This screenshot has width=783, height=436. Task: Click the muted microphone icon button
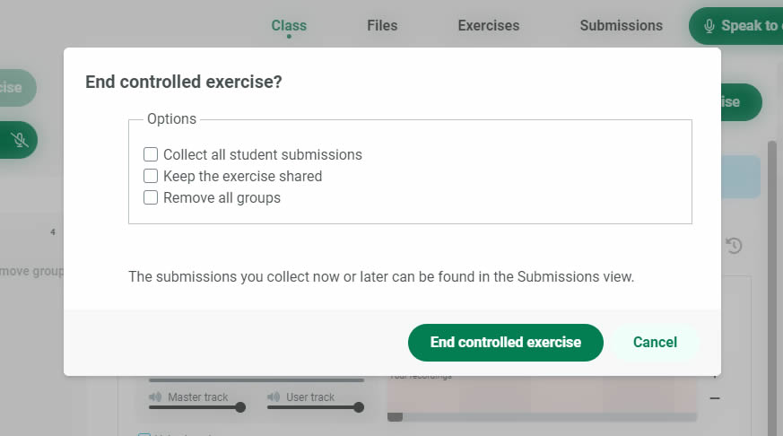click(x=19, y=140)
